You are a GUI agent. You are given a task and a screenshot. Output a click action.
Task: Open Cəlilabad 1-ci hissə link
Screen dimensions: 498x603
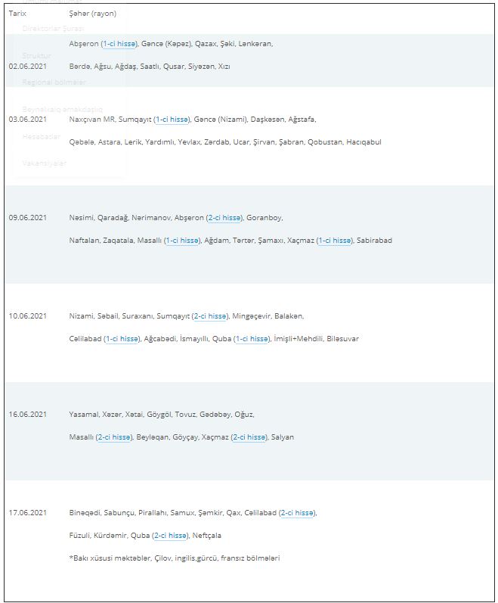click(122, 339)
